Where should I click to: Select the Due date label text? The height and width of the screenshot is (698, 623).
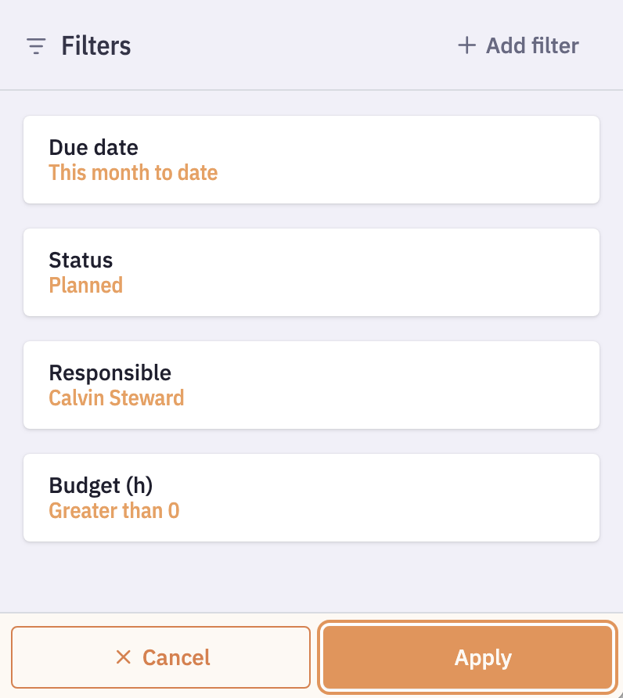pyautogui.click(x=93, y=147)
